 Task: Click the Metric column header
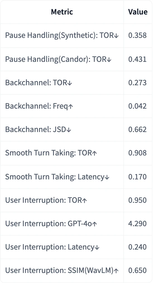[x=62, y=12]
